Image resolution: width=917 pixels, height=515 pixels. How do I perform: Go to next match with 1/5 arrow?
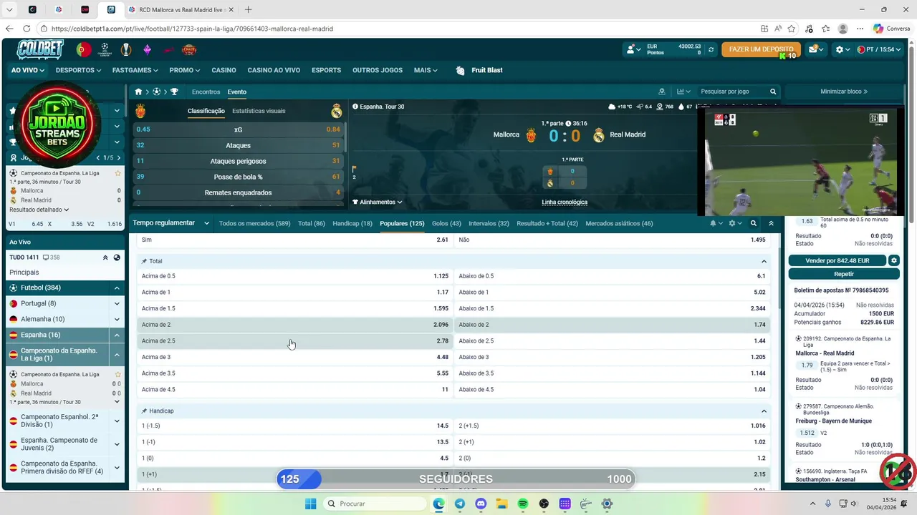[x=119, y=157]
